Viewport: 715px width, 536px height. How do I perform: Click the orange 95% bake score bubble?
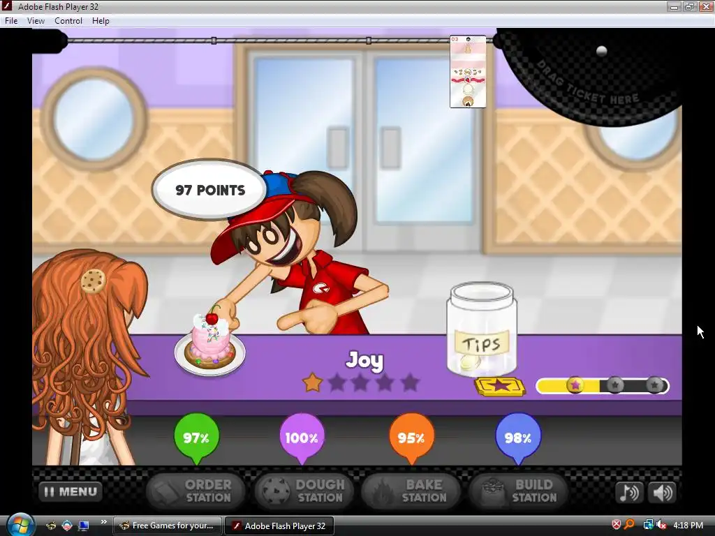(411, 437)
